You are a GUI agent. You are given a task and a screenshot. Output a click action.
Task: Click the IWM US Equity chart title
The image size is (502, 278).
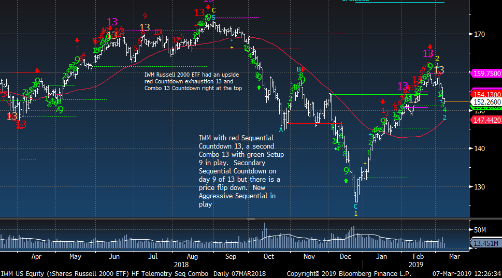point(133,274)
